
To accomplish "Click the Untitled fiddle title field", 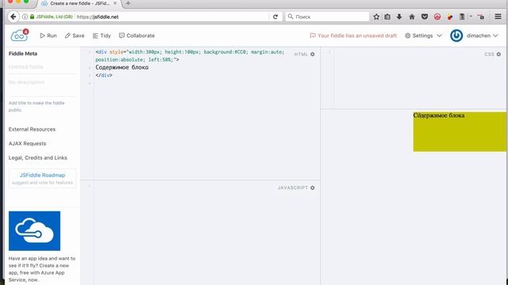I will pyautogui.click(x=42, y=66).
